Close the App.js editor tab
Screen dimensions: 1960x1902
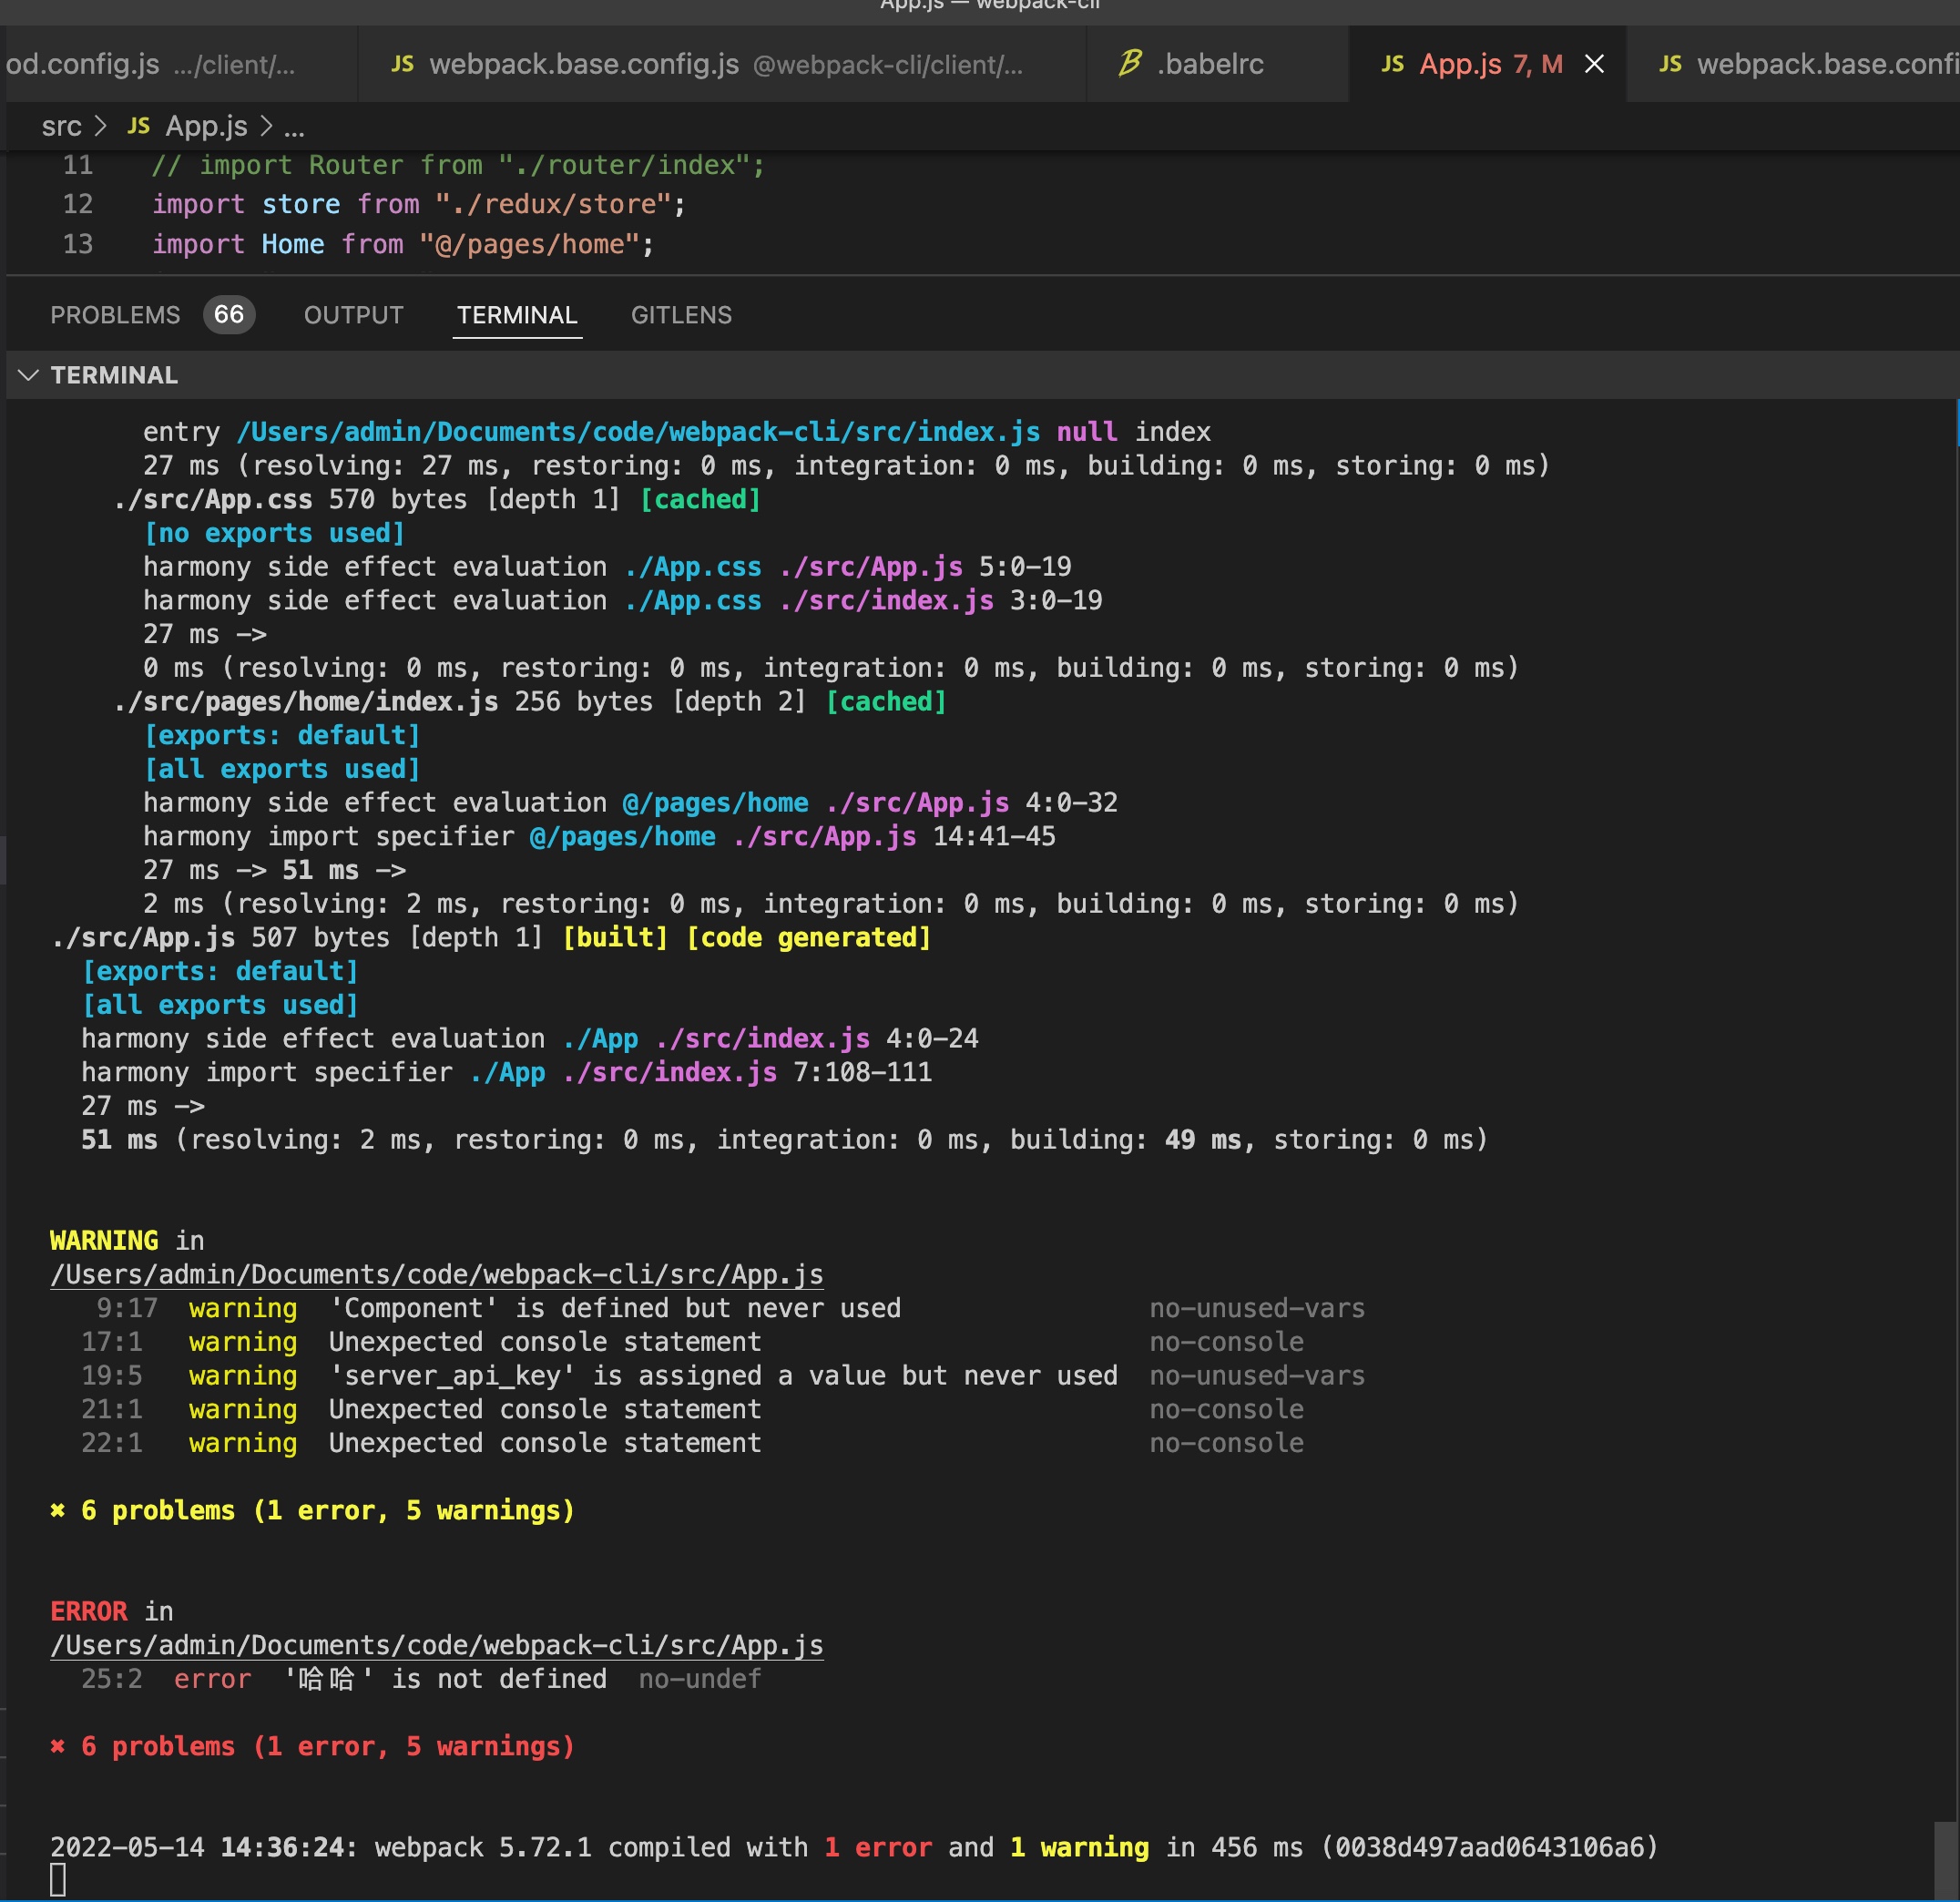pyautogui.click(x=1594, y=64)
